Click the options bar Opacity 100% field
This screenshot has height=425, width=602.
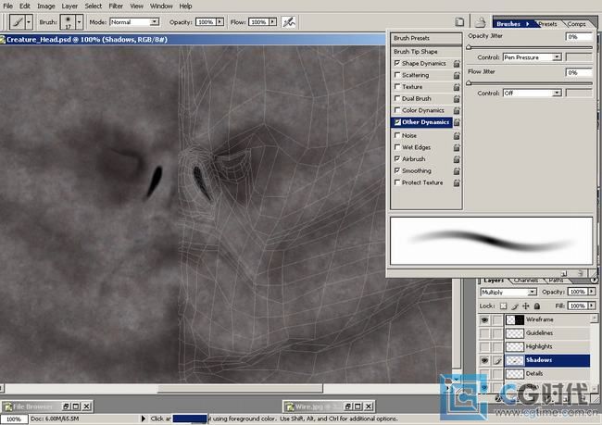[x=206, y=22]
